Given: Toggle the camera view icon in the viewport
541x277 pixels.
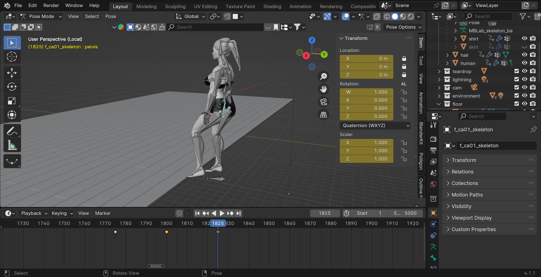Looking at the screenshot, I should [323, 102].
